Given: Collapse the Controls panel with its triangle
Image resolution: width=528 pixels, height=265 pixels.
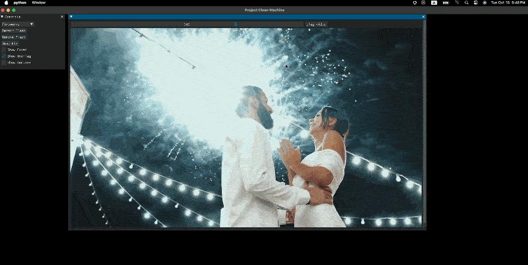Looking at the screenshot, I should [x=2, y=17].
